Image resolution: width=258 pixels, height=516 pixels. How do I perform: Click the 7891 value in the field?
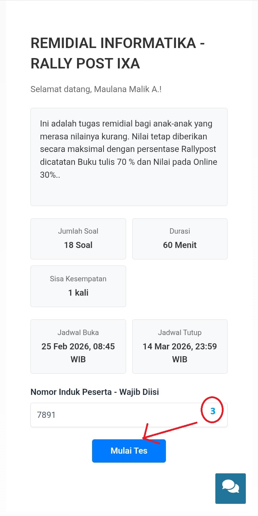(x=46, y=415)
